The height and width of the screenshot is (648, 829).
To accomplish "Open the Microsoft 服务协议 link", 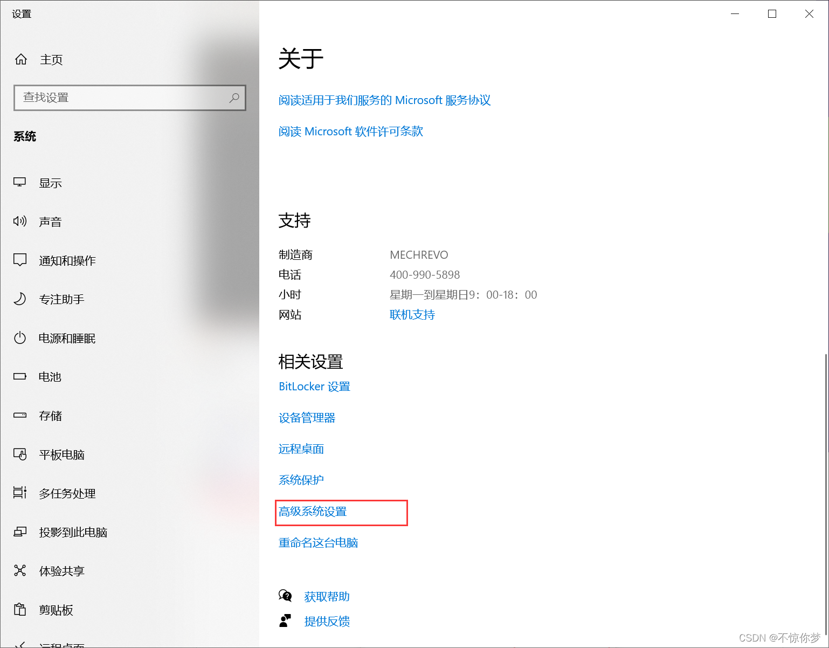I will [384, 100].
